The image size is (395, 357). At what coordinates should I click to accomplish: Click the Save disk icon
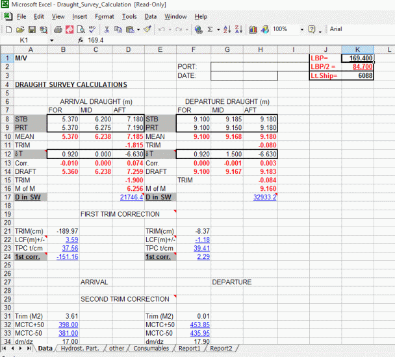click(31, 29)
